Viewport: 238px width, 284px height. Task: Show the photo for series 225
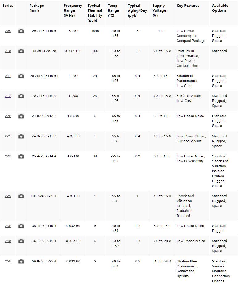21,196
